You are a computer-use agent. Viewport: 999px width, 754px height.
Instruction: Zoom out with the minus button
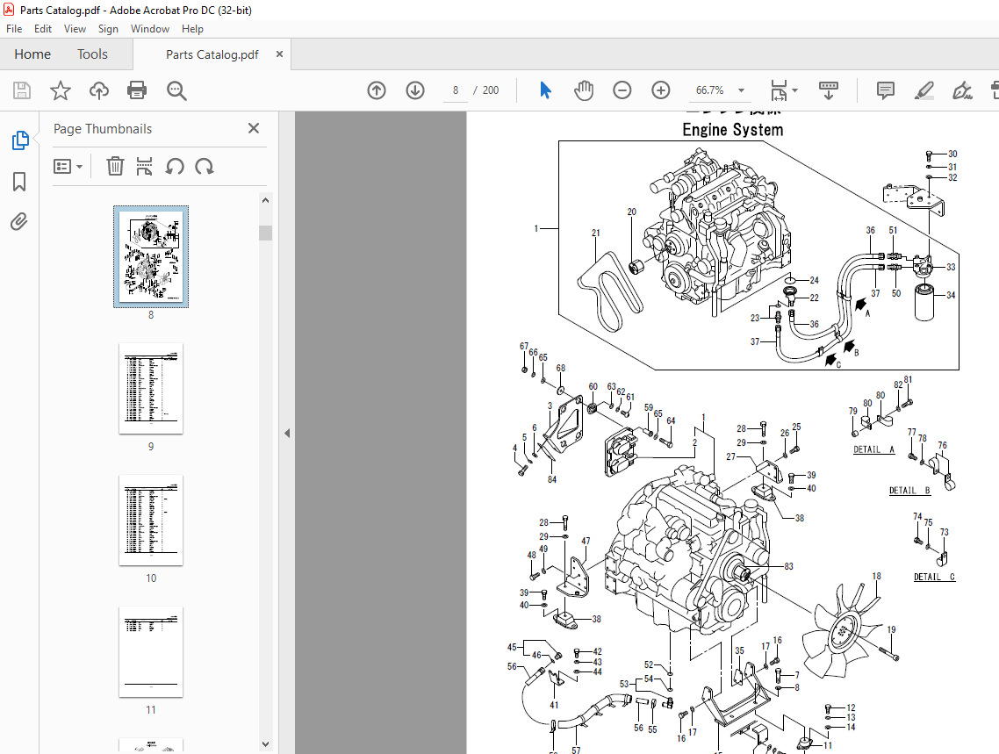[x=622, y=90]
